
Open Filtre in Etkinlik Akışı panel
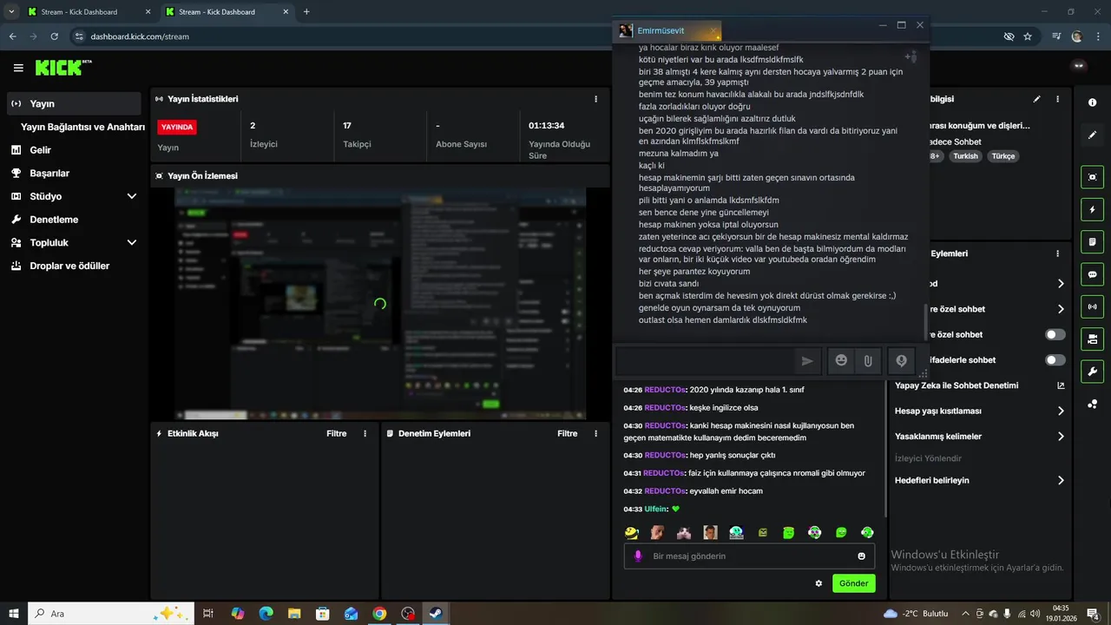[x=336, y=433]
